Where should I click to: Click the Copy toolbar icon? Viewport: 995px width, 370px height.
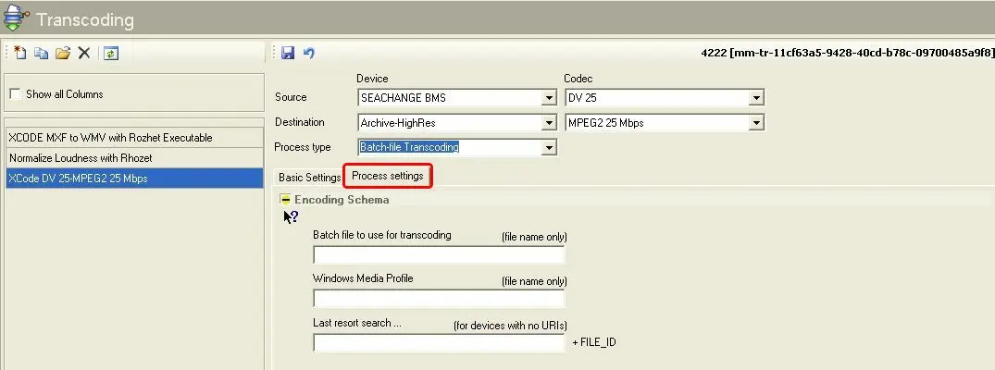pos(41,54)
